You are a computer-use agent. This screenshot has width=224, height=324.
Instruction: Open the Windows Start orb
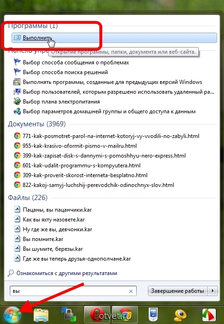tap(12, 315)
